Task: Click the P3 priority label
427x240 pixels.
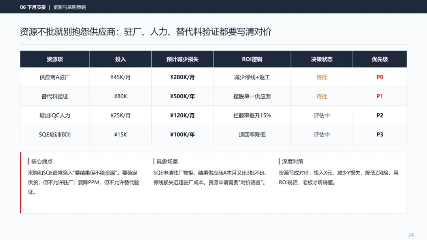Action: (x=380, y=135)
